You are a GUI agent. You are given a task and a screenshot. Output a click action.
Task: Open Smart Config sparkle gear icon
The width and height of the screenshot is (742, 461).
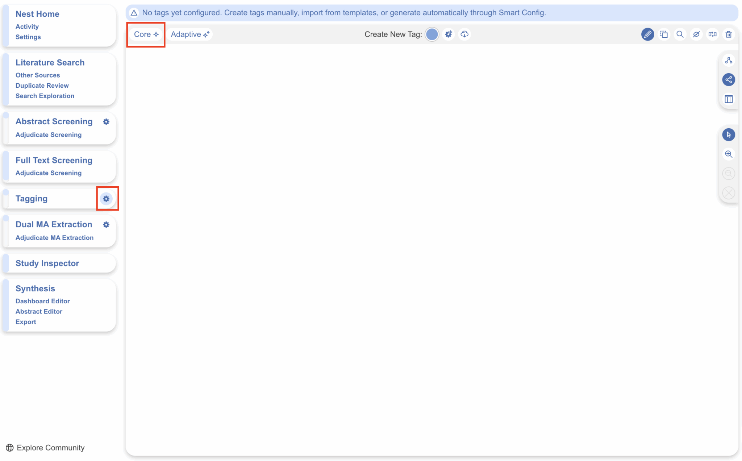[x=449, y=34]
